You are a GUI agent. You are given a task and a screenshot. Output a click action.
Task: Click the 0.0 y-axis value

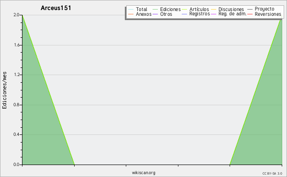tap(16, 165)
